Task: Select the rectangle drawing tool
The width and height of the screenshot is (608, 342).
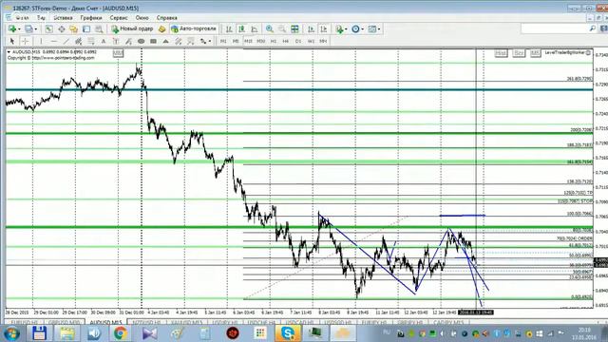Action: pyautogui.click(x=153, y=41)
